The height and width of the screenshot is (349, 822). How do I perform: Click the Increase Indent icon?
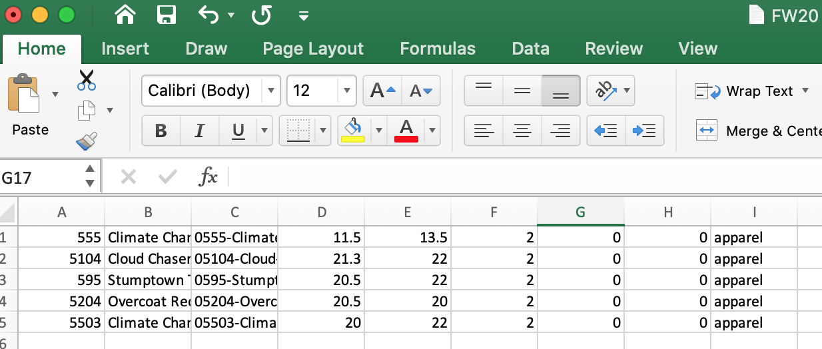pos(644,131)
